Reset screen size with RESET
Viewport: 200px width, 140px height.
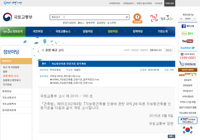point(188,19)
